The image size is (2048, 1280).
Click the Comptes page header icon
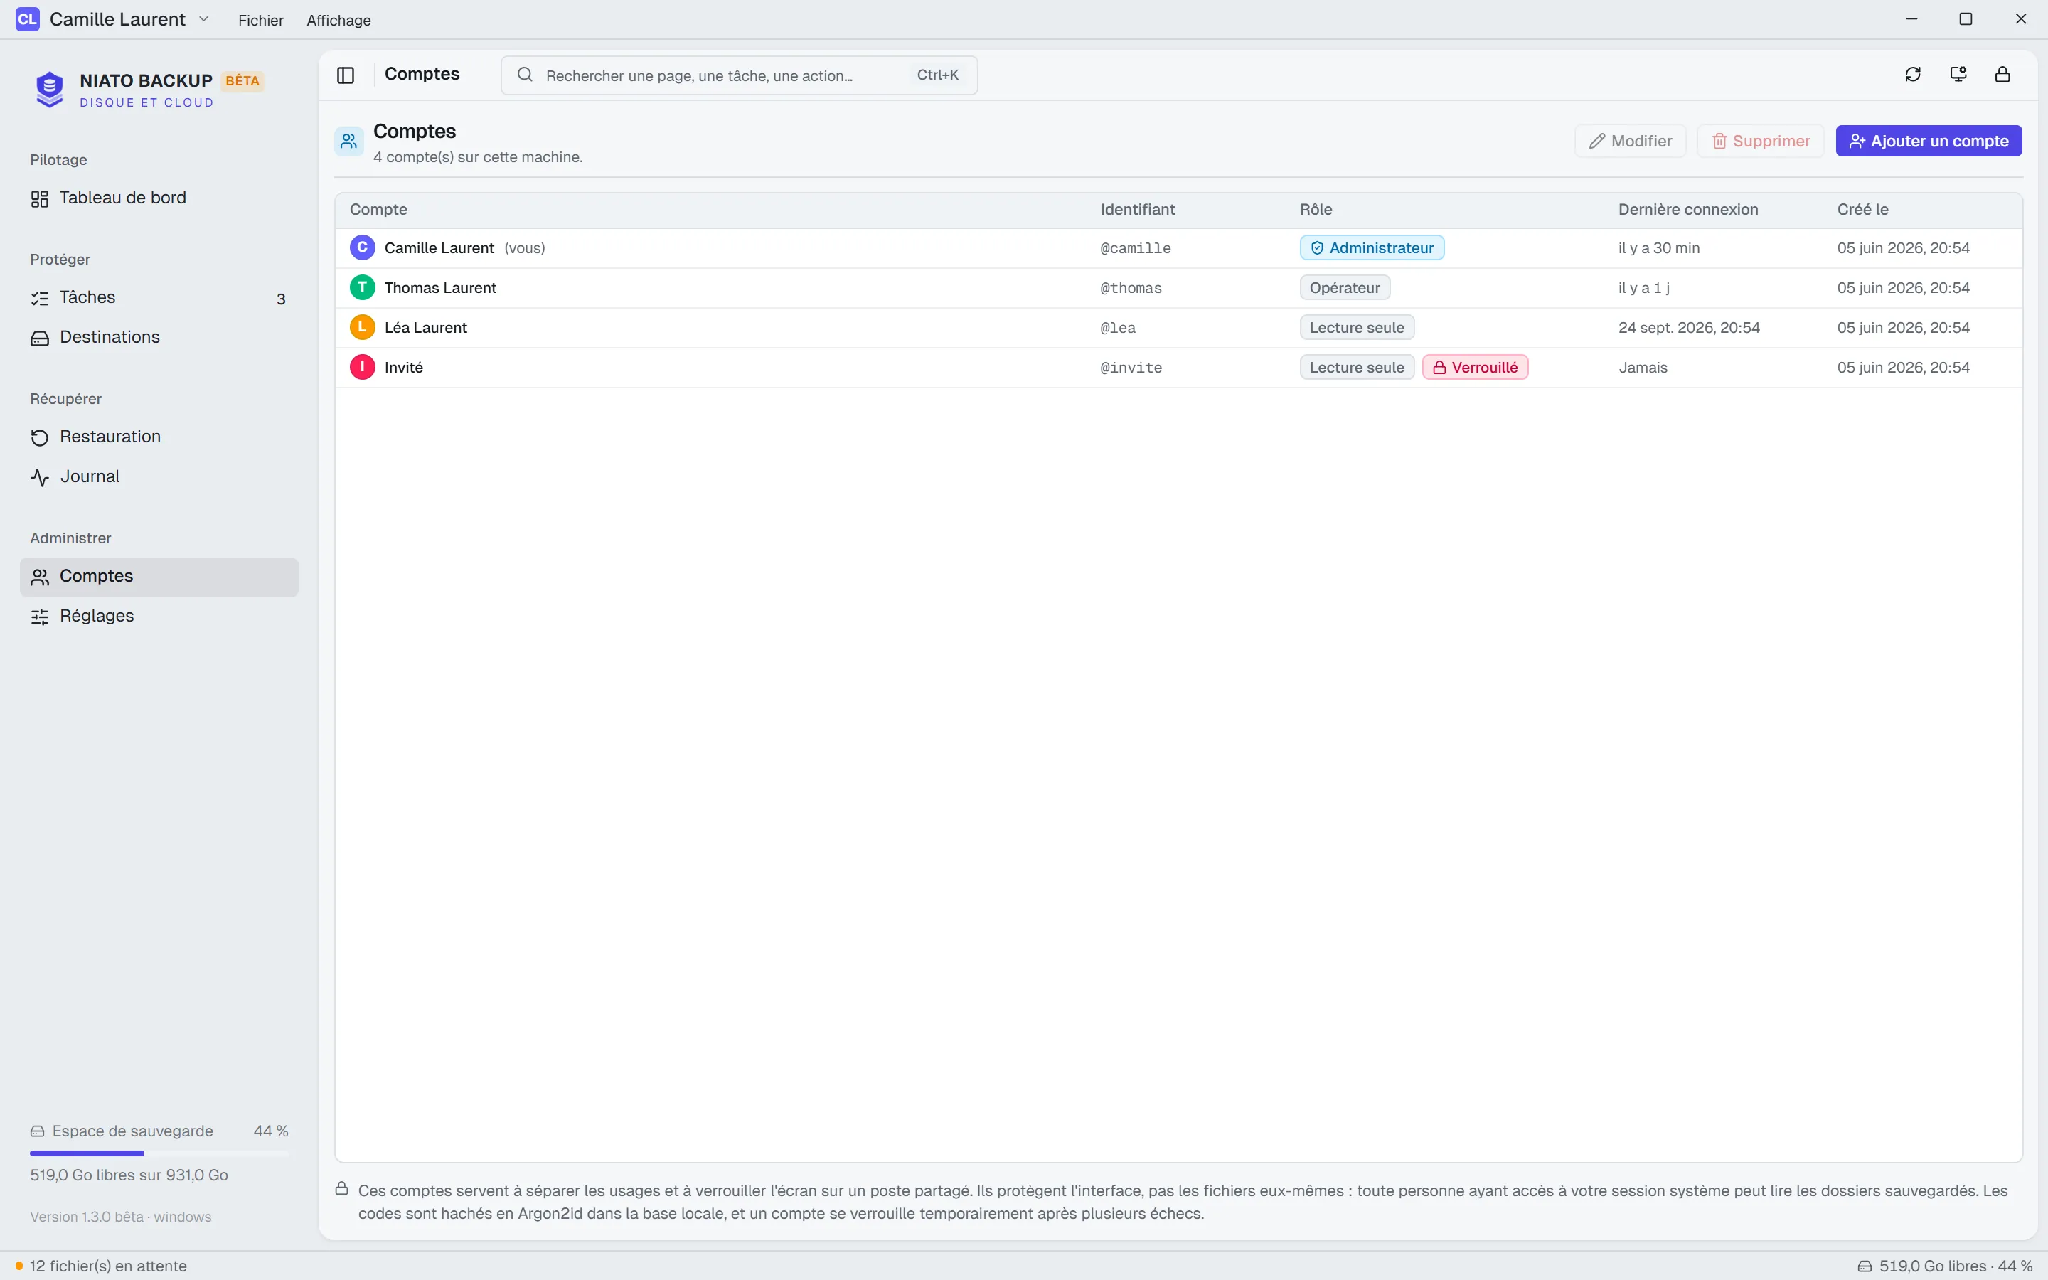(348, 142)
